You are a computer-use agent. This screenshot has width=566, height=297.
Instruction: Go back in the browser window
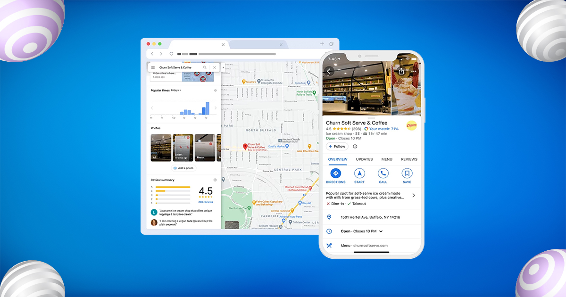(x=152, y=54)
